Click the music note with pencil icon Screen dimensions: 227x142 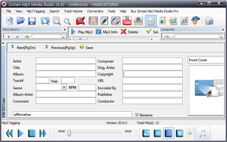[184, 21]
